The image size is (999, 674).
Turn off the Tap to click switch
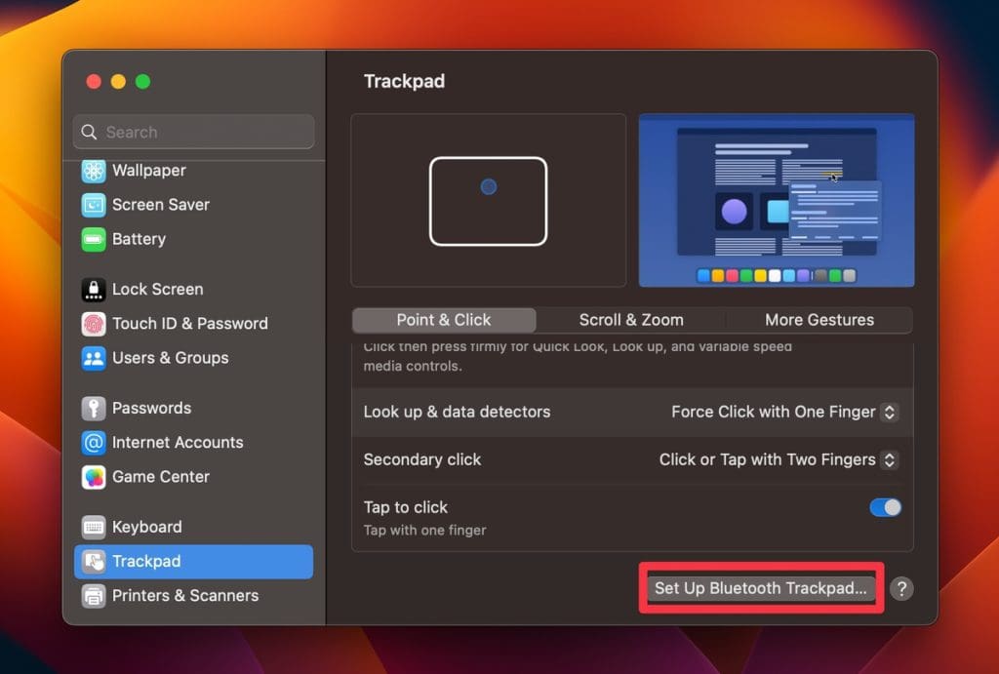886,508
